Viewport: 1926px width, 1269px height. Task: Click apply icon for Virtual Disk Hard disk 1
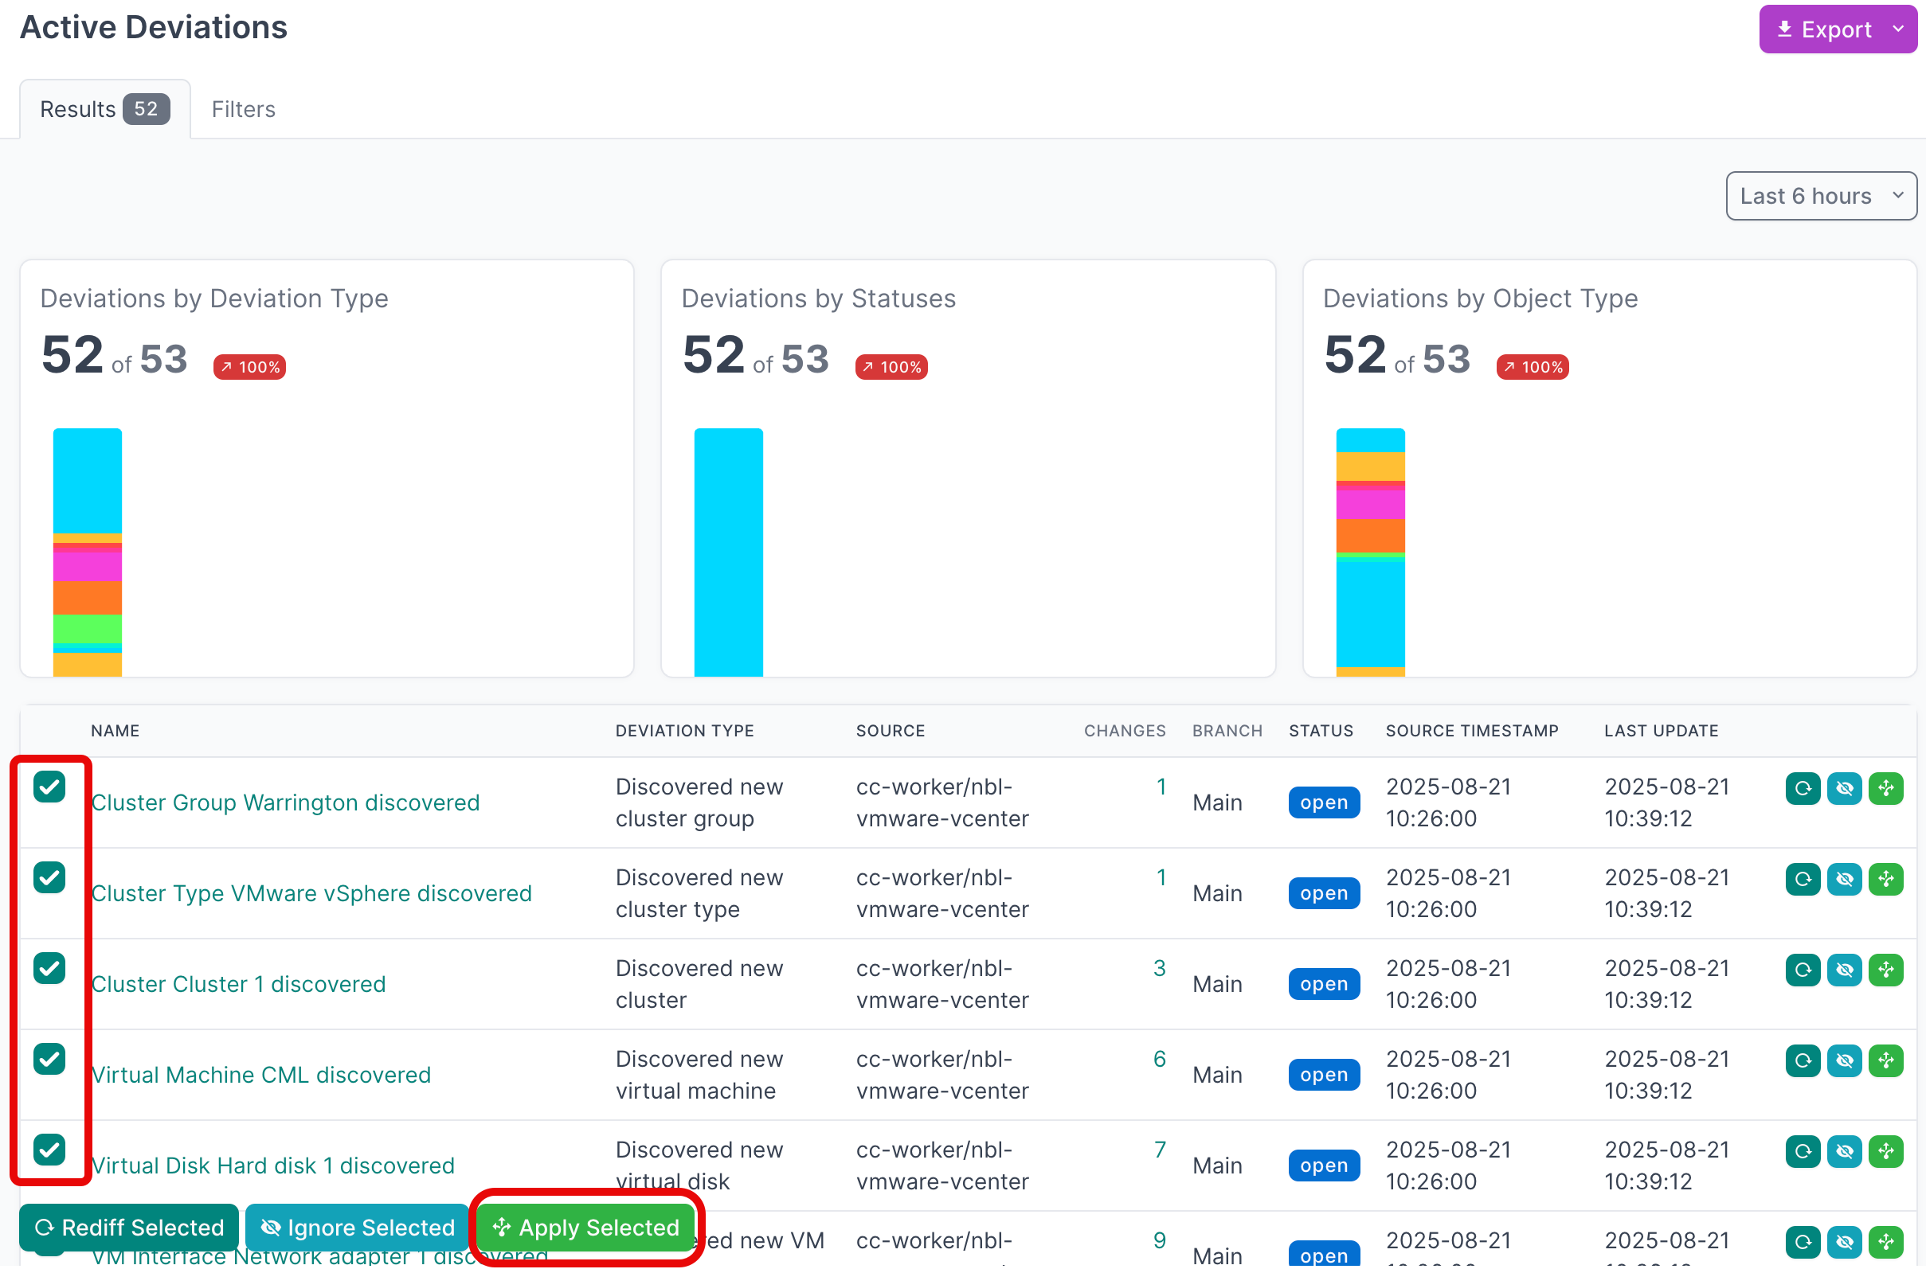[x=1885, y=1151]
